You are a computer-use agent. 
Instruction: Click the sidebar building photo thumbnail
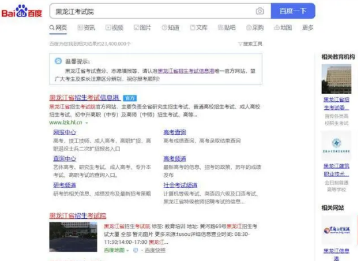[336, 79]
